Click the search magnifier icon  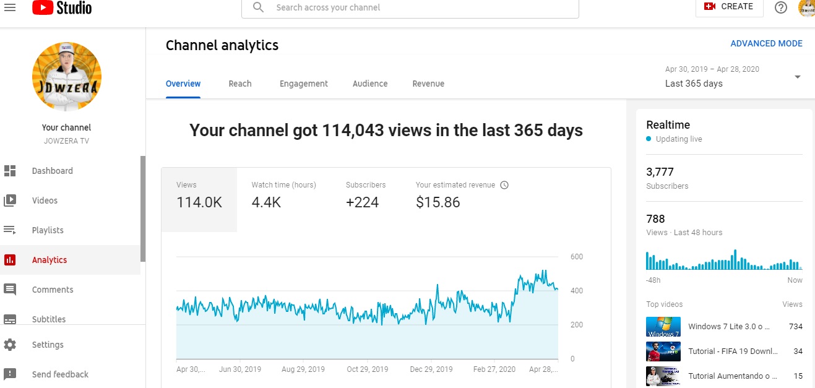(x=258, y=7)
